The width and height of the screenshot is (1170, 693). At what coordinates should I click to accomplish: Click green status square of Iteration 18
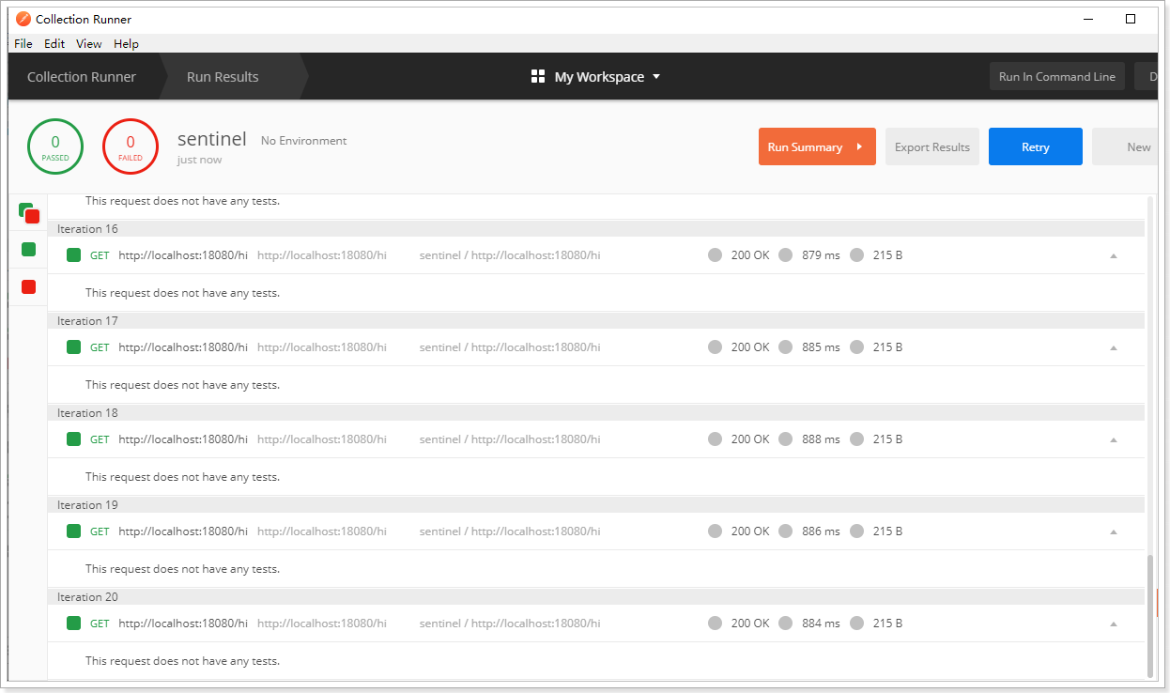point(73,439)
